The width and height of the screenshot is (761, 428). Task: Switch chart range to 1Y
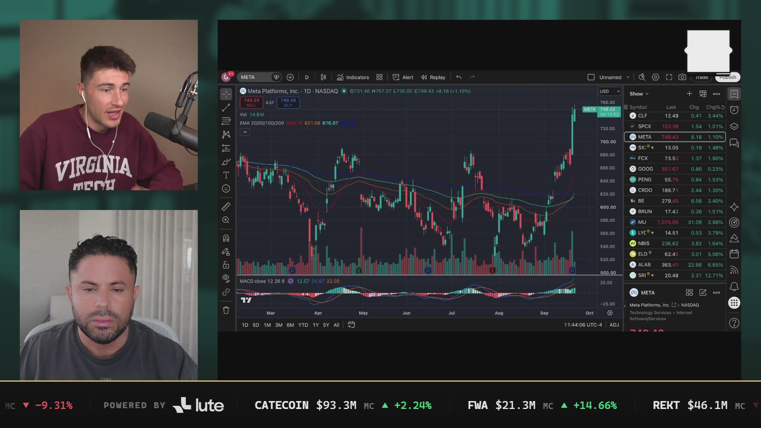coord(315,325)
